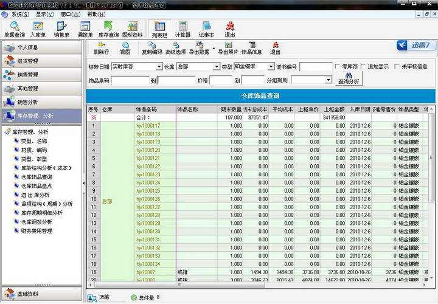Open 仓库调拨分析 tree item
Image resolution: width=438 pixels, height=304 pixels.
point(37,222)
